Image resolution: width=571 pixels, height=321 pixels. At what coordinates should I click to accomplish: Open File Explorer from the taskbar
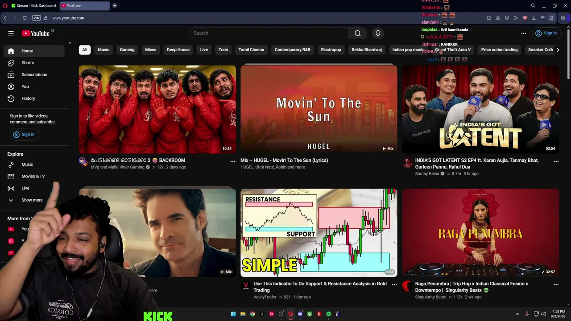click(x=243, y=314)
